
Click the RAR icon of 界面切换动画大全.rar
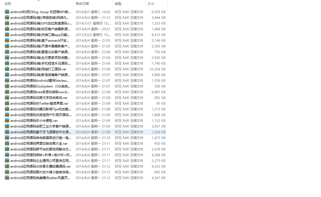point(7,143)
